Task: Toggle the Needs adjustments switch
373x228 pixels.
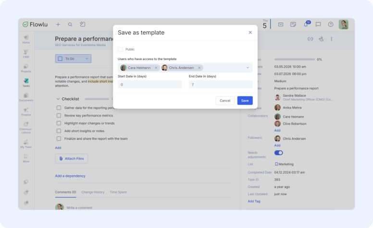Action: coord(279,153)
